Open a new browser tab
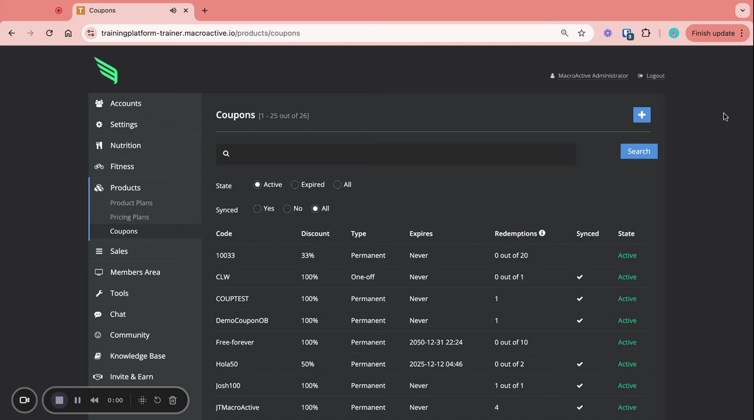Viewport: 754px width, 420px height. (204, 10)
